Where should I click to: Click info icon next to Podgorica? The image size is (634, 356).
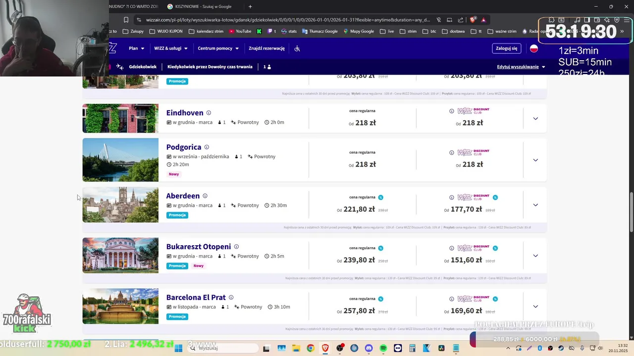pyautogui.click(x=207, y=147)
